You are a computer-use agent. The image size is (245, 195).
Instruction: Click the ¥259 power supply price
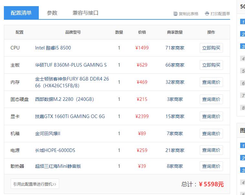click(x=142, y=150)
